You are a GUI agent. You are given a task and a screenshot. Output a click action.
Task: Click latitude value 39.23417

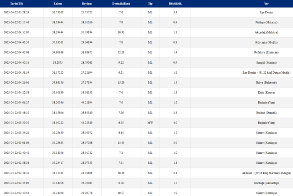pyautogui.click(x=58, y=163)
